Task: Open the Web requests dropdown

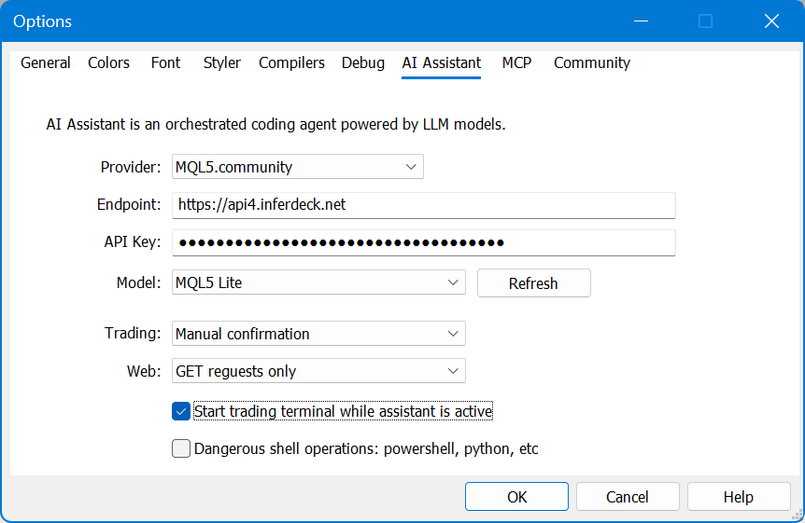Action: [318, 371]
